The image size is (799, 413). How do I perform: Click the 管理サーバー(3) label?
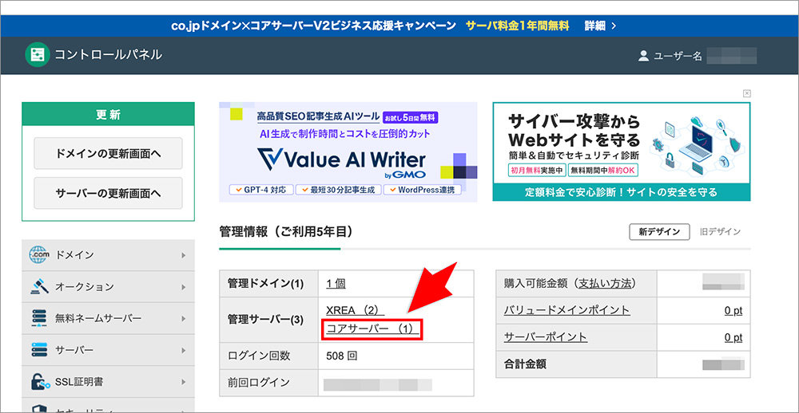[265, 320]
